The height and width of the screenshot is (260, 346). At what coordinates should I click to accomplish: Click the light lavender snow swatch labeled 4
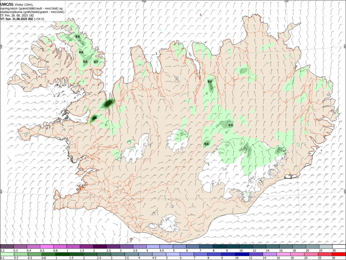[x=153, y=247]
